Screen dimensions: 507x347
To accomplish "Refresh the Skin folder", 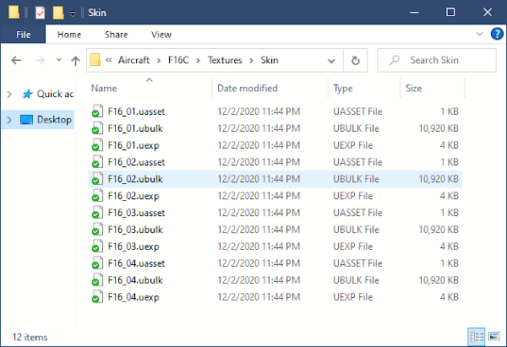I will (356, 61).
